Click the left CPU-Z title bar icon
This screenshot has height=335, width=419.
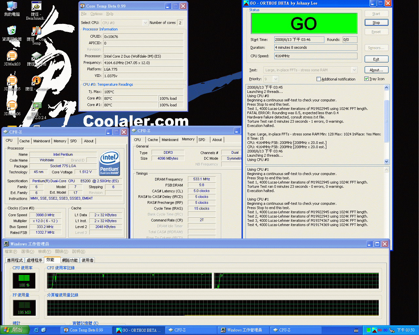click(6, 132)
